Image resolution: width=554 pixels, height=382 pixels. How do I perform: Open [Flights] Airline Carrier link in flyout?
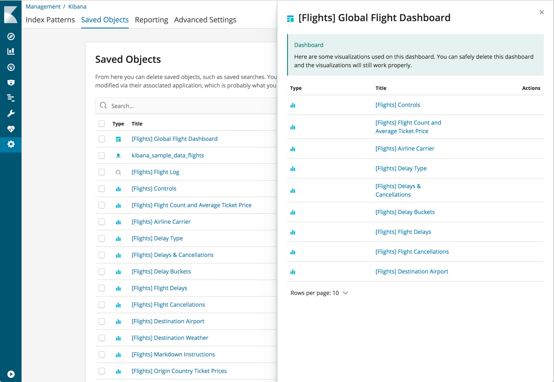pyautogui.click(x=405, y=149)
